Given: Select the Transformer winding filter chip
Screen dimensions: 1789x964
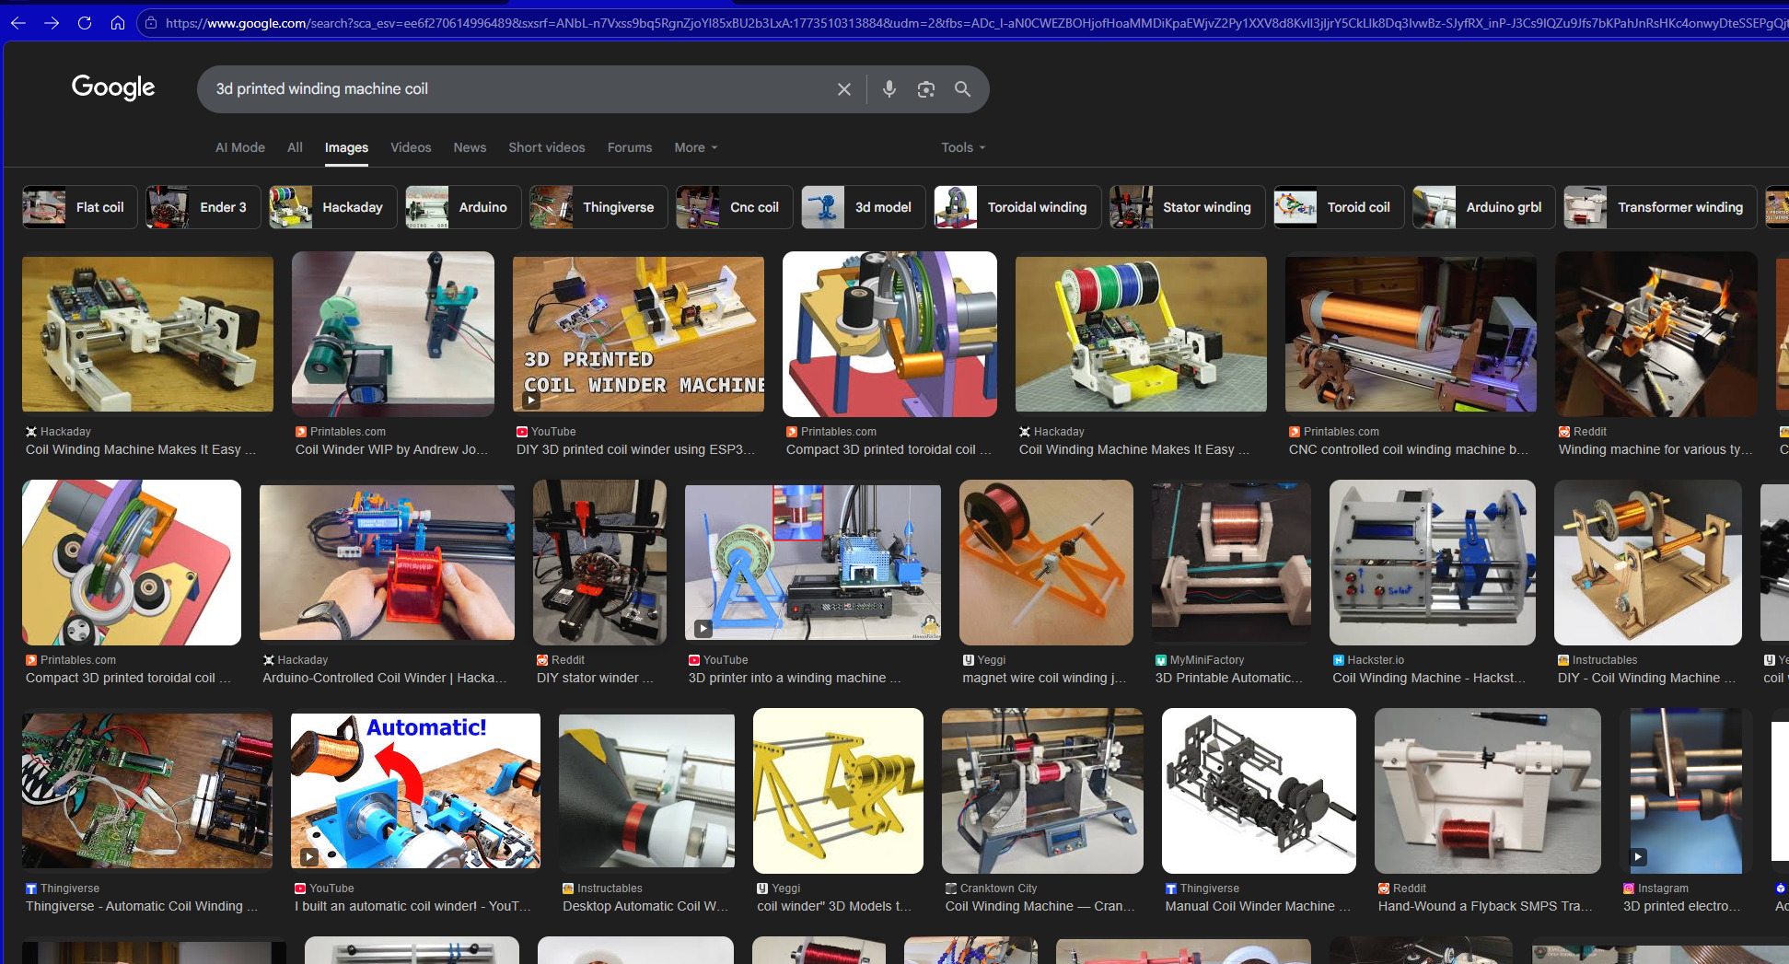Looking at the screenshot, I should 1660,207.
